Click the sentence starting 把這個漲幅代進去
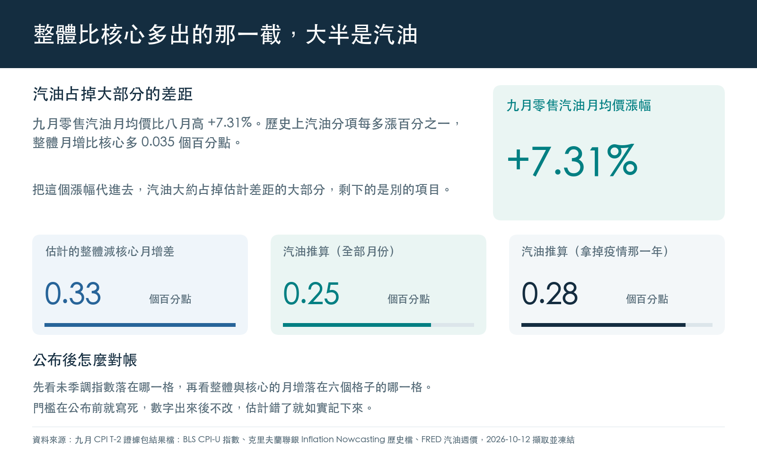 (242, 190)
